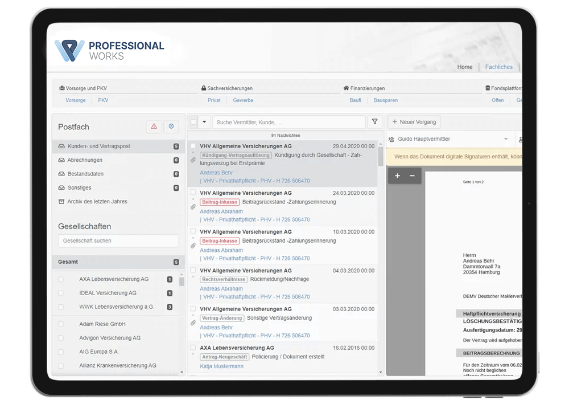This screenshot has width=569, height=404.
Task: Tick the select-all messages checkbox
Action: pyautogui.click(x=193, y=122)
